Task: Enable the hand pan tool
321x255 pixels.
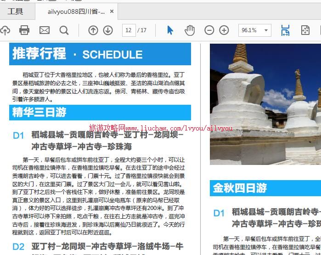Action: (190, 30)
